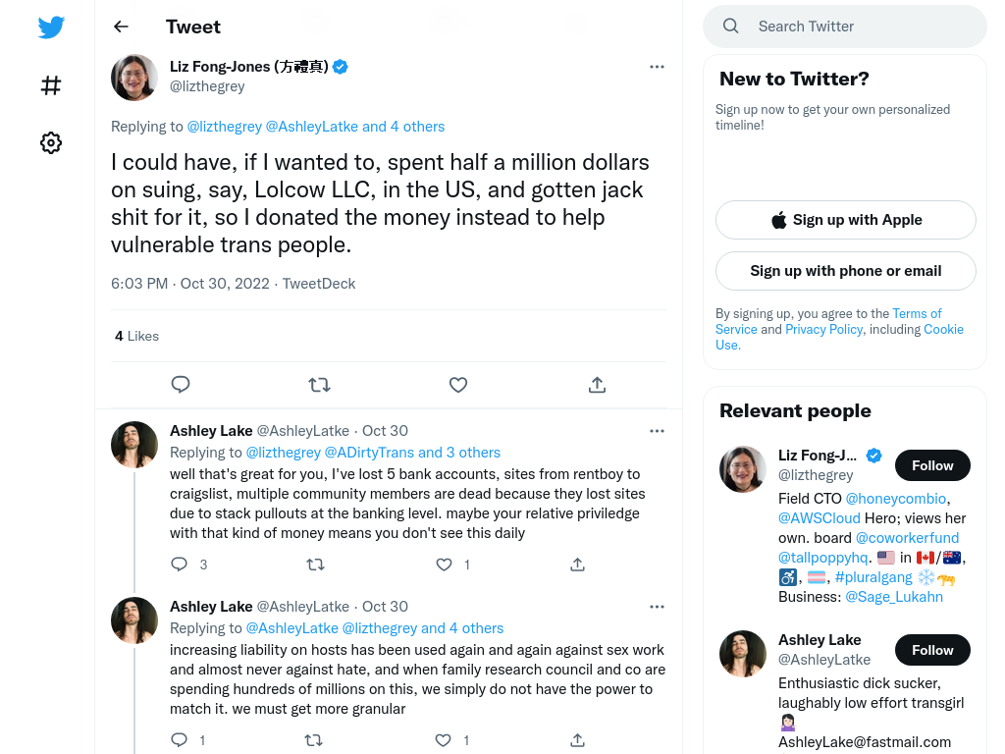Retweet Ashley Lake's second reply about liability
Screen dimensions: 1005x754
click(313, 740)
